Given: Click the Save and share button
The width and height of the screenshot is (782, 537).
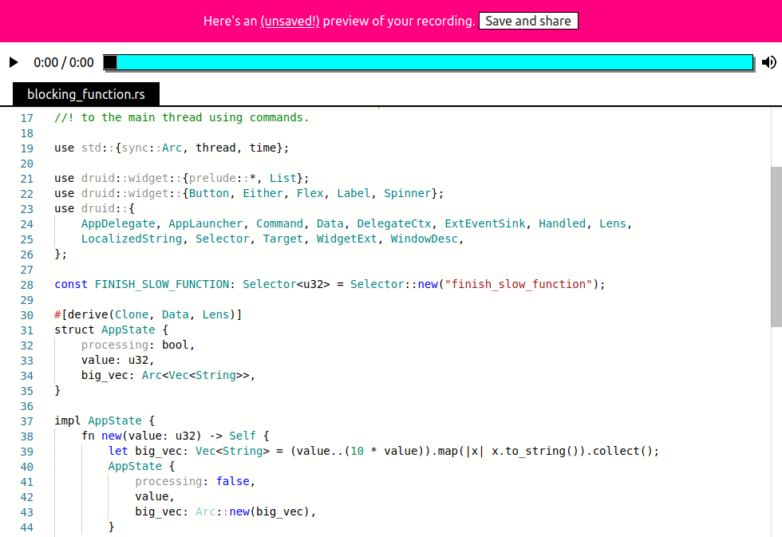Looking at the screenshot, I should [528, 21].
